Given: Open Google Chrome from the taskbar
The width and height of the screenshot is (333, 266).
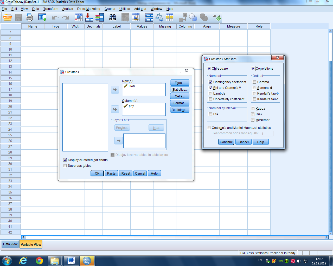Looking at the screenshot, I should (x=39, y=261).
